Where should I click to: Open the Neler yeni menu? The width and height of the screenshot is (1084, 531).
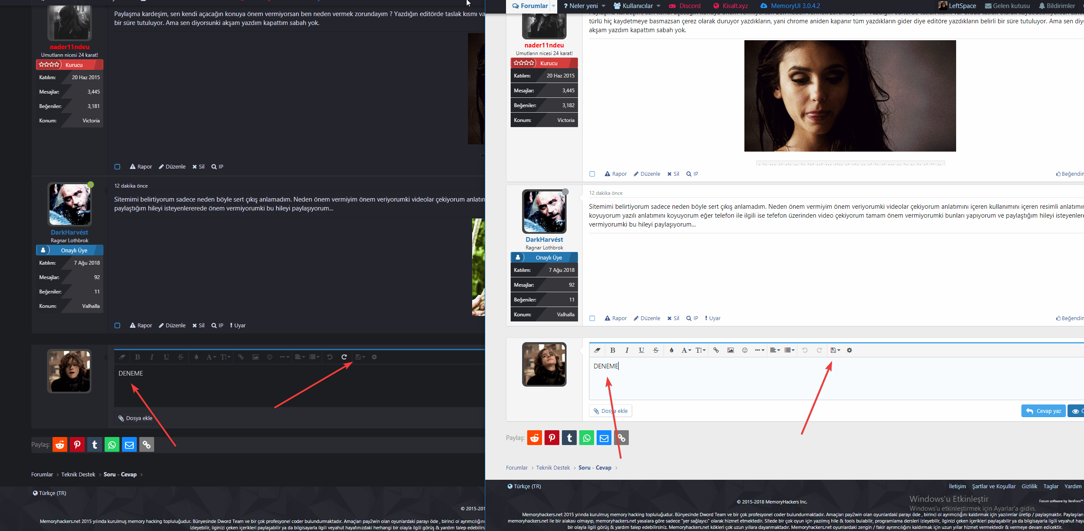581,6
